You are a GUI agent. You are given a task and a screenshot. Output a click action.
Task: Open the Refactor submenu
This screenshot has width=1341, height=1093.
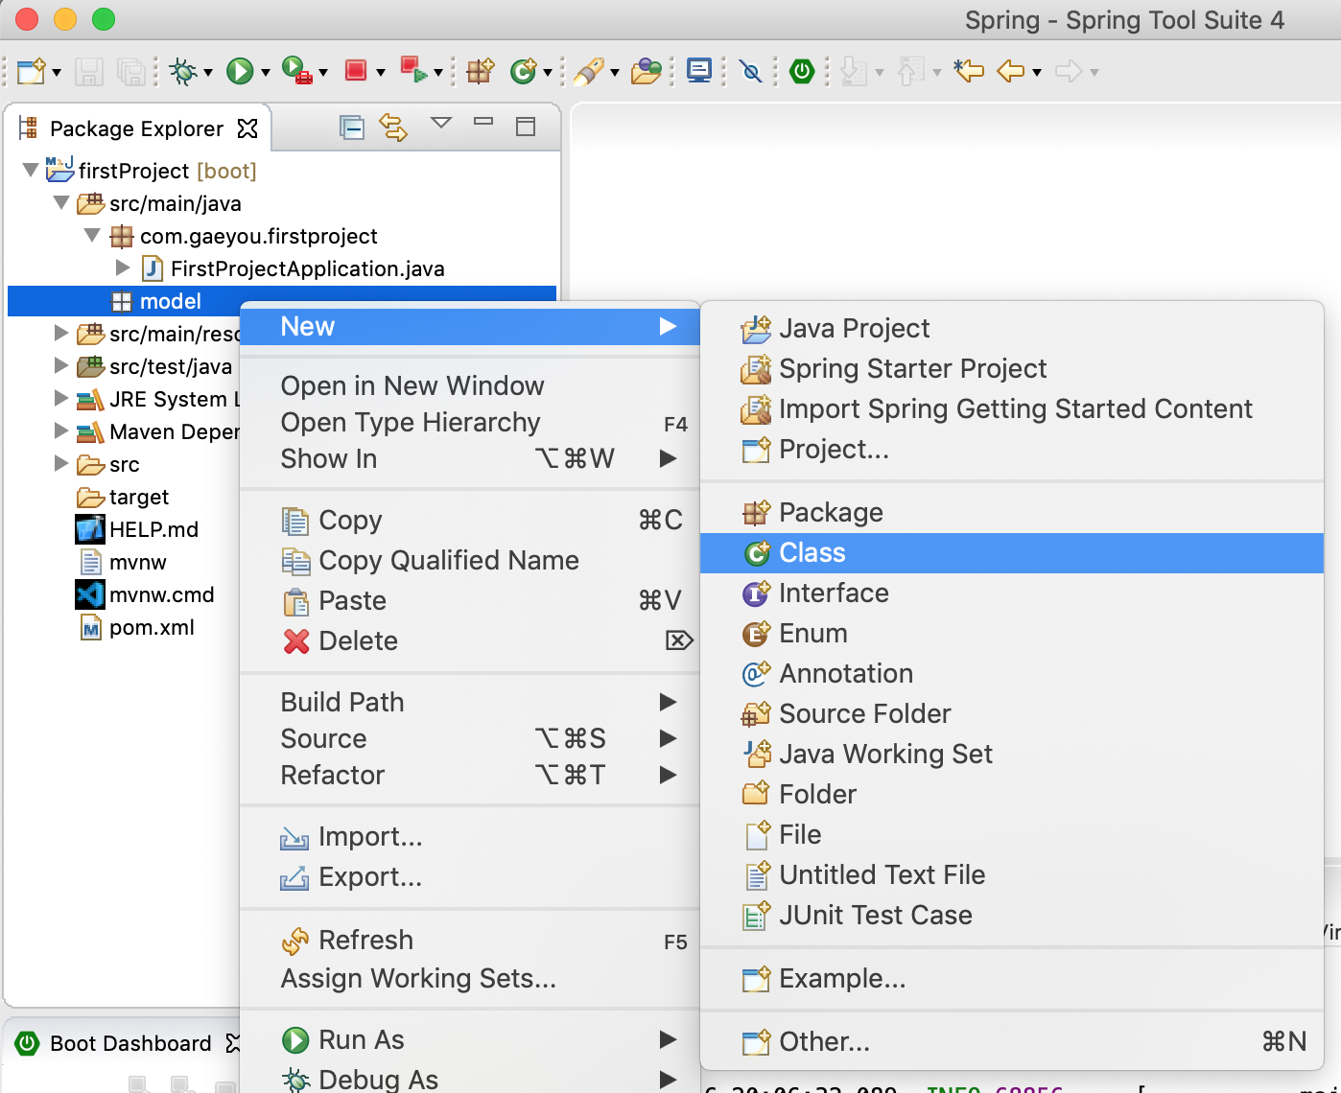click(470, 776)
